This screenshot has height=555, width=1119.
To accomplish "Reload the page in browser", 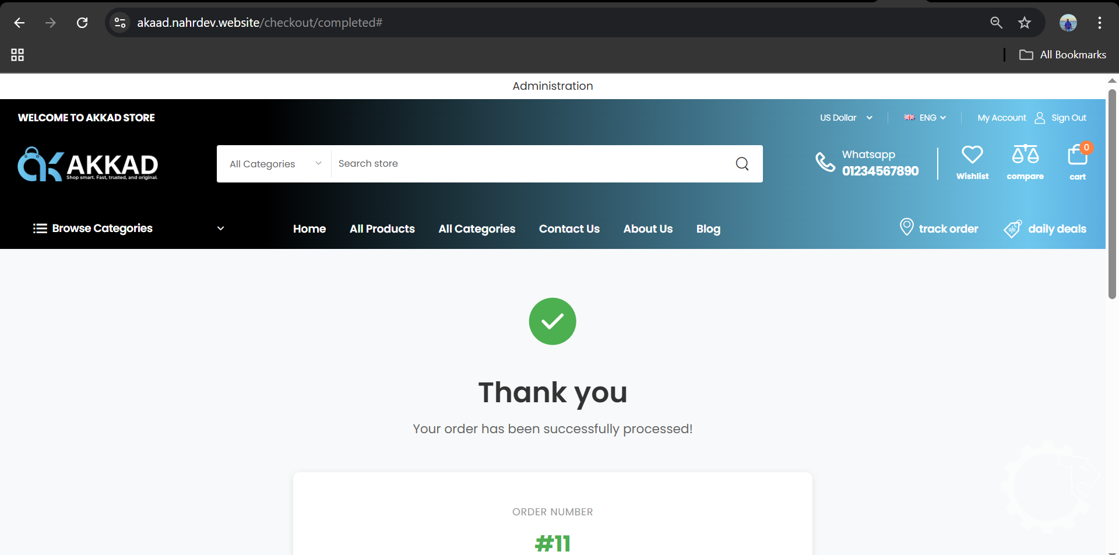I will (82, 23).
